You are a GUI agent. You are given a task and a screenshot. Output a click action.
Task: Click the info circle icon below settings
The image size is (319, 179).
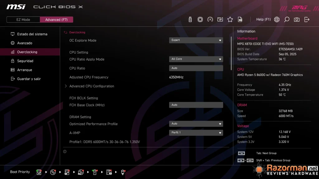tap(65, 151)
